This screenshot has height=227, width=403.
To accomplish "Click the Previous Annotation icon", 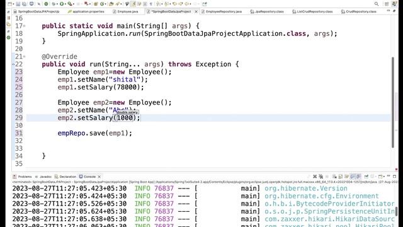I will point(166,4).
